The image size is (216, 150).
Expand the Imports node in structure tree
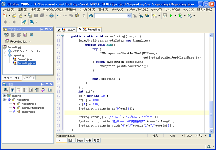[4, 96]
